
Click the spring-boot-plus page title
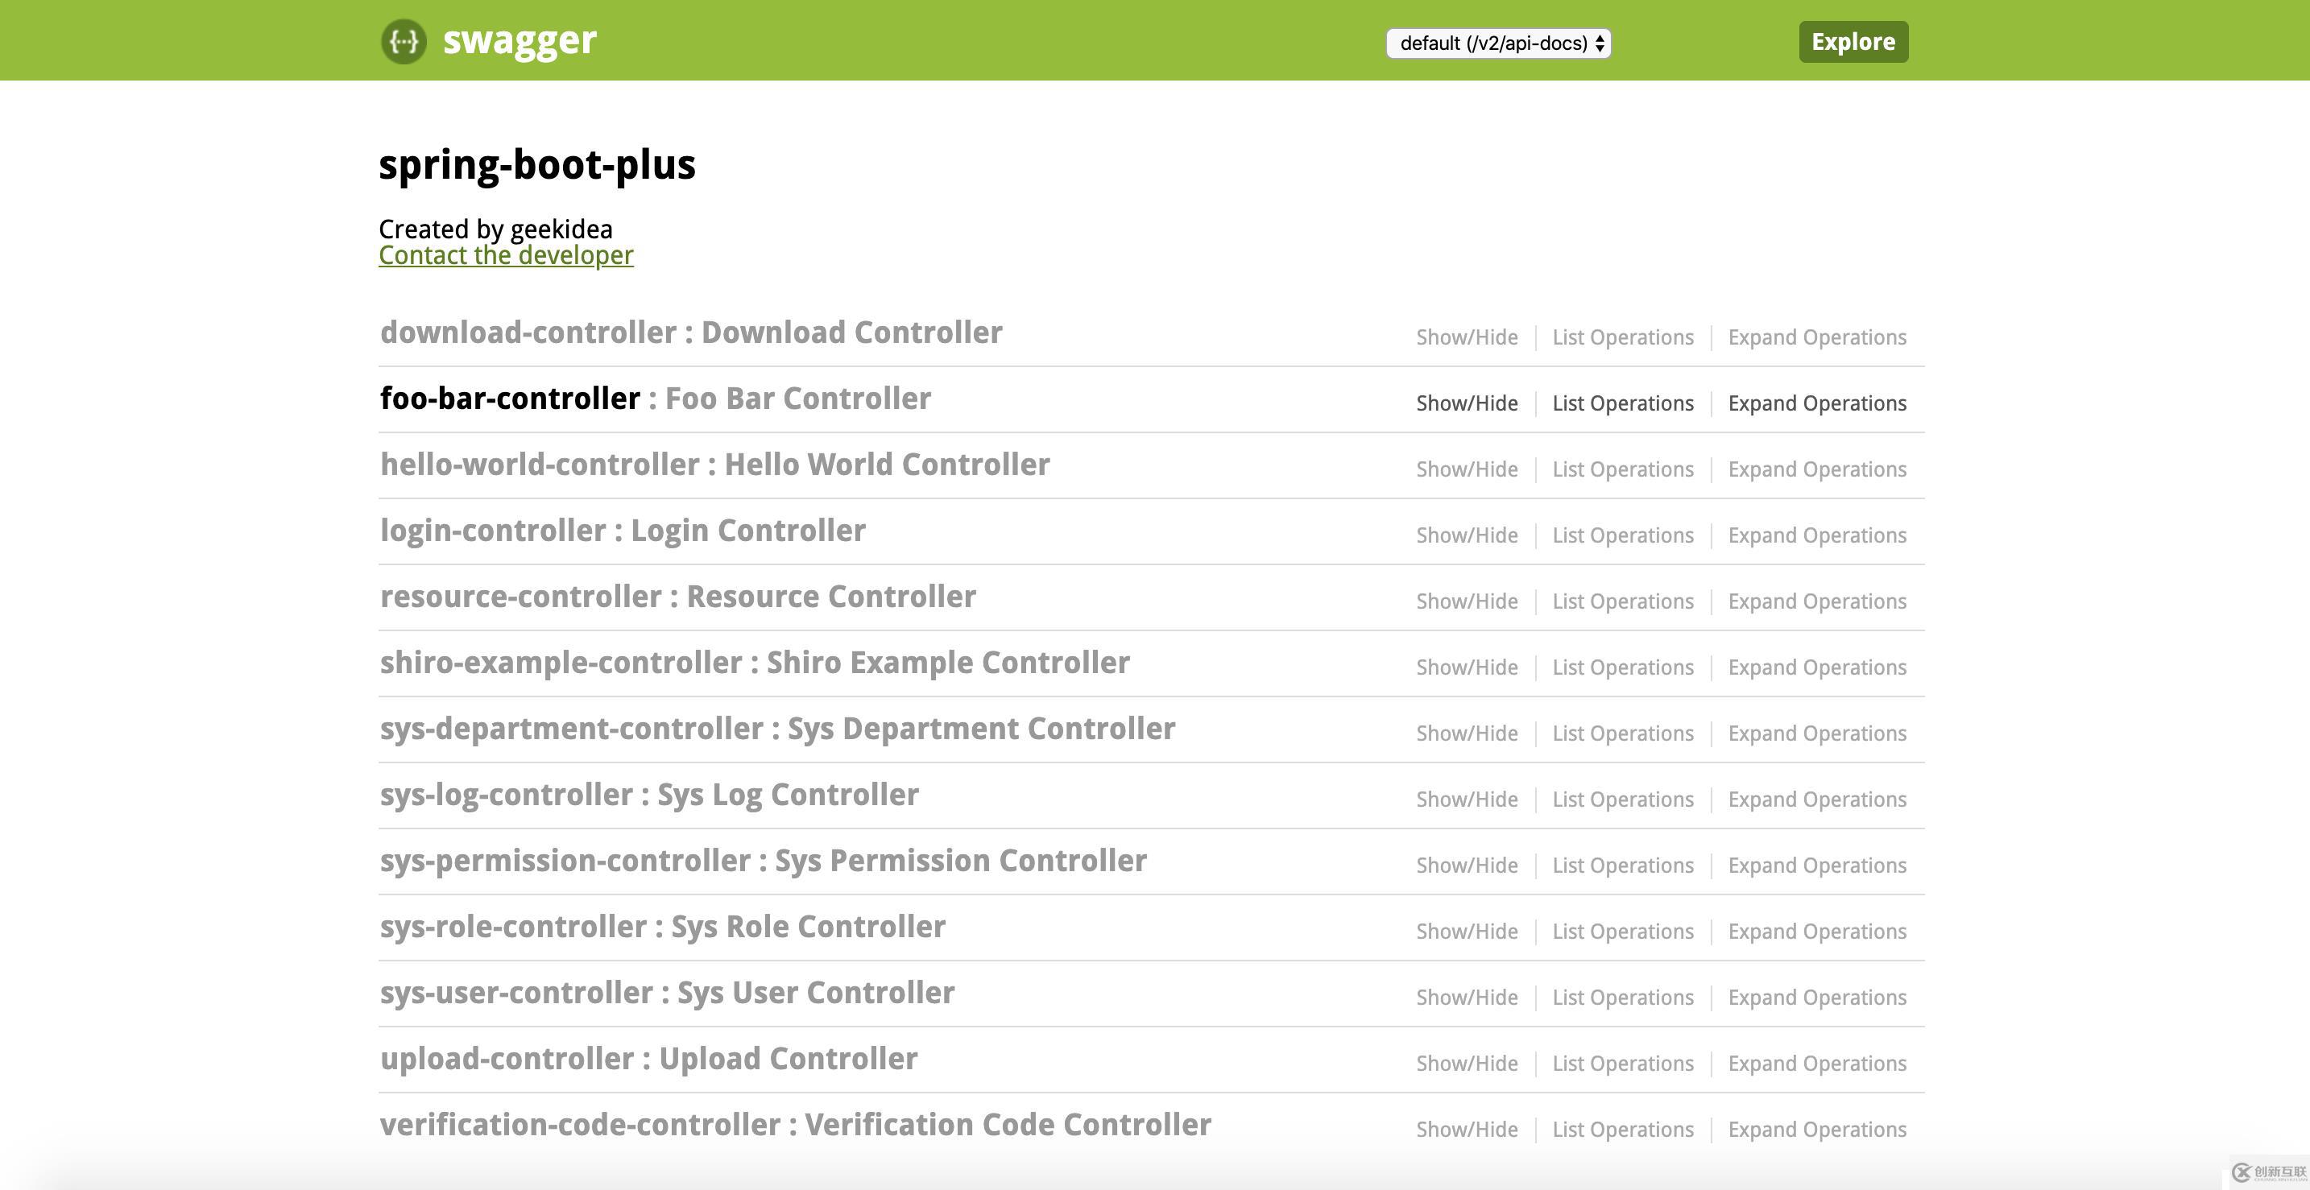point(537,165)
